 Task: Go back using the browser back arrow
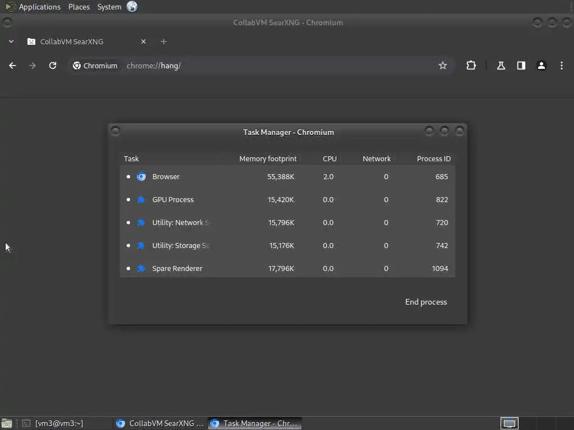tap(12, 66)
